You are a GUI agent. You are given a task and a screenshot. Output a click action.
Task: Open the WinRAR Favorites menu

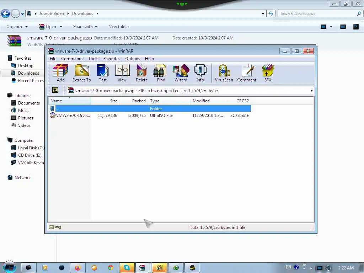coord(112,59)
